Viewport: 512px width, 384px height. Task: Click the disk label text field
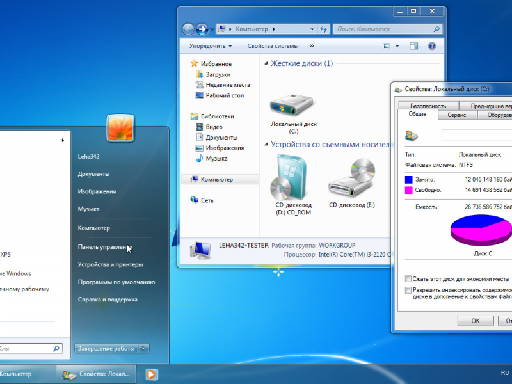pyautogui.click(x=477, y=135)
